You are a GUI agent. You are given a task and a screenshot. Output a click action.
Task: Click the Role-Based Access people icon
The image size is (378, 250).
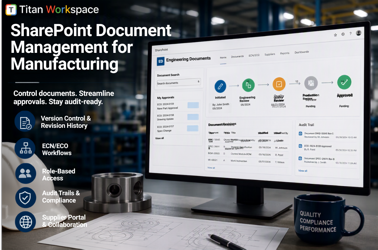pos(25,173)
